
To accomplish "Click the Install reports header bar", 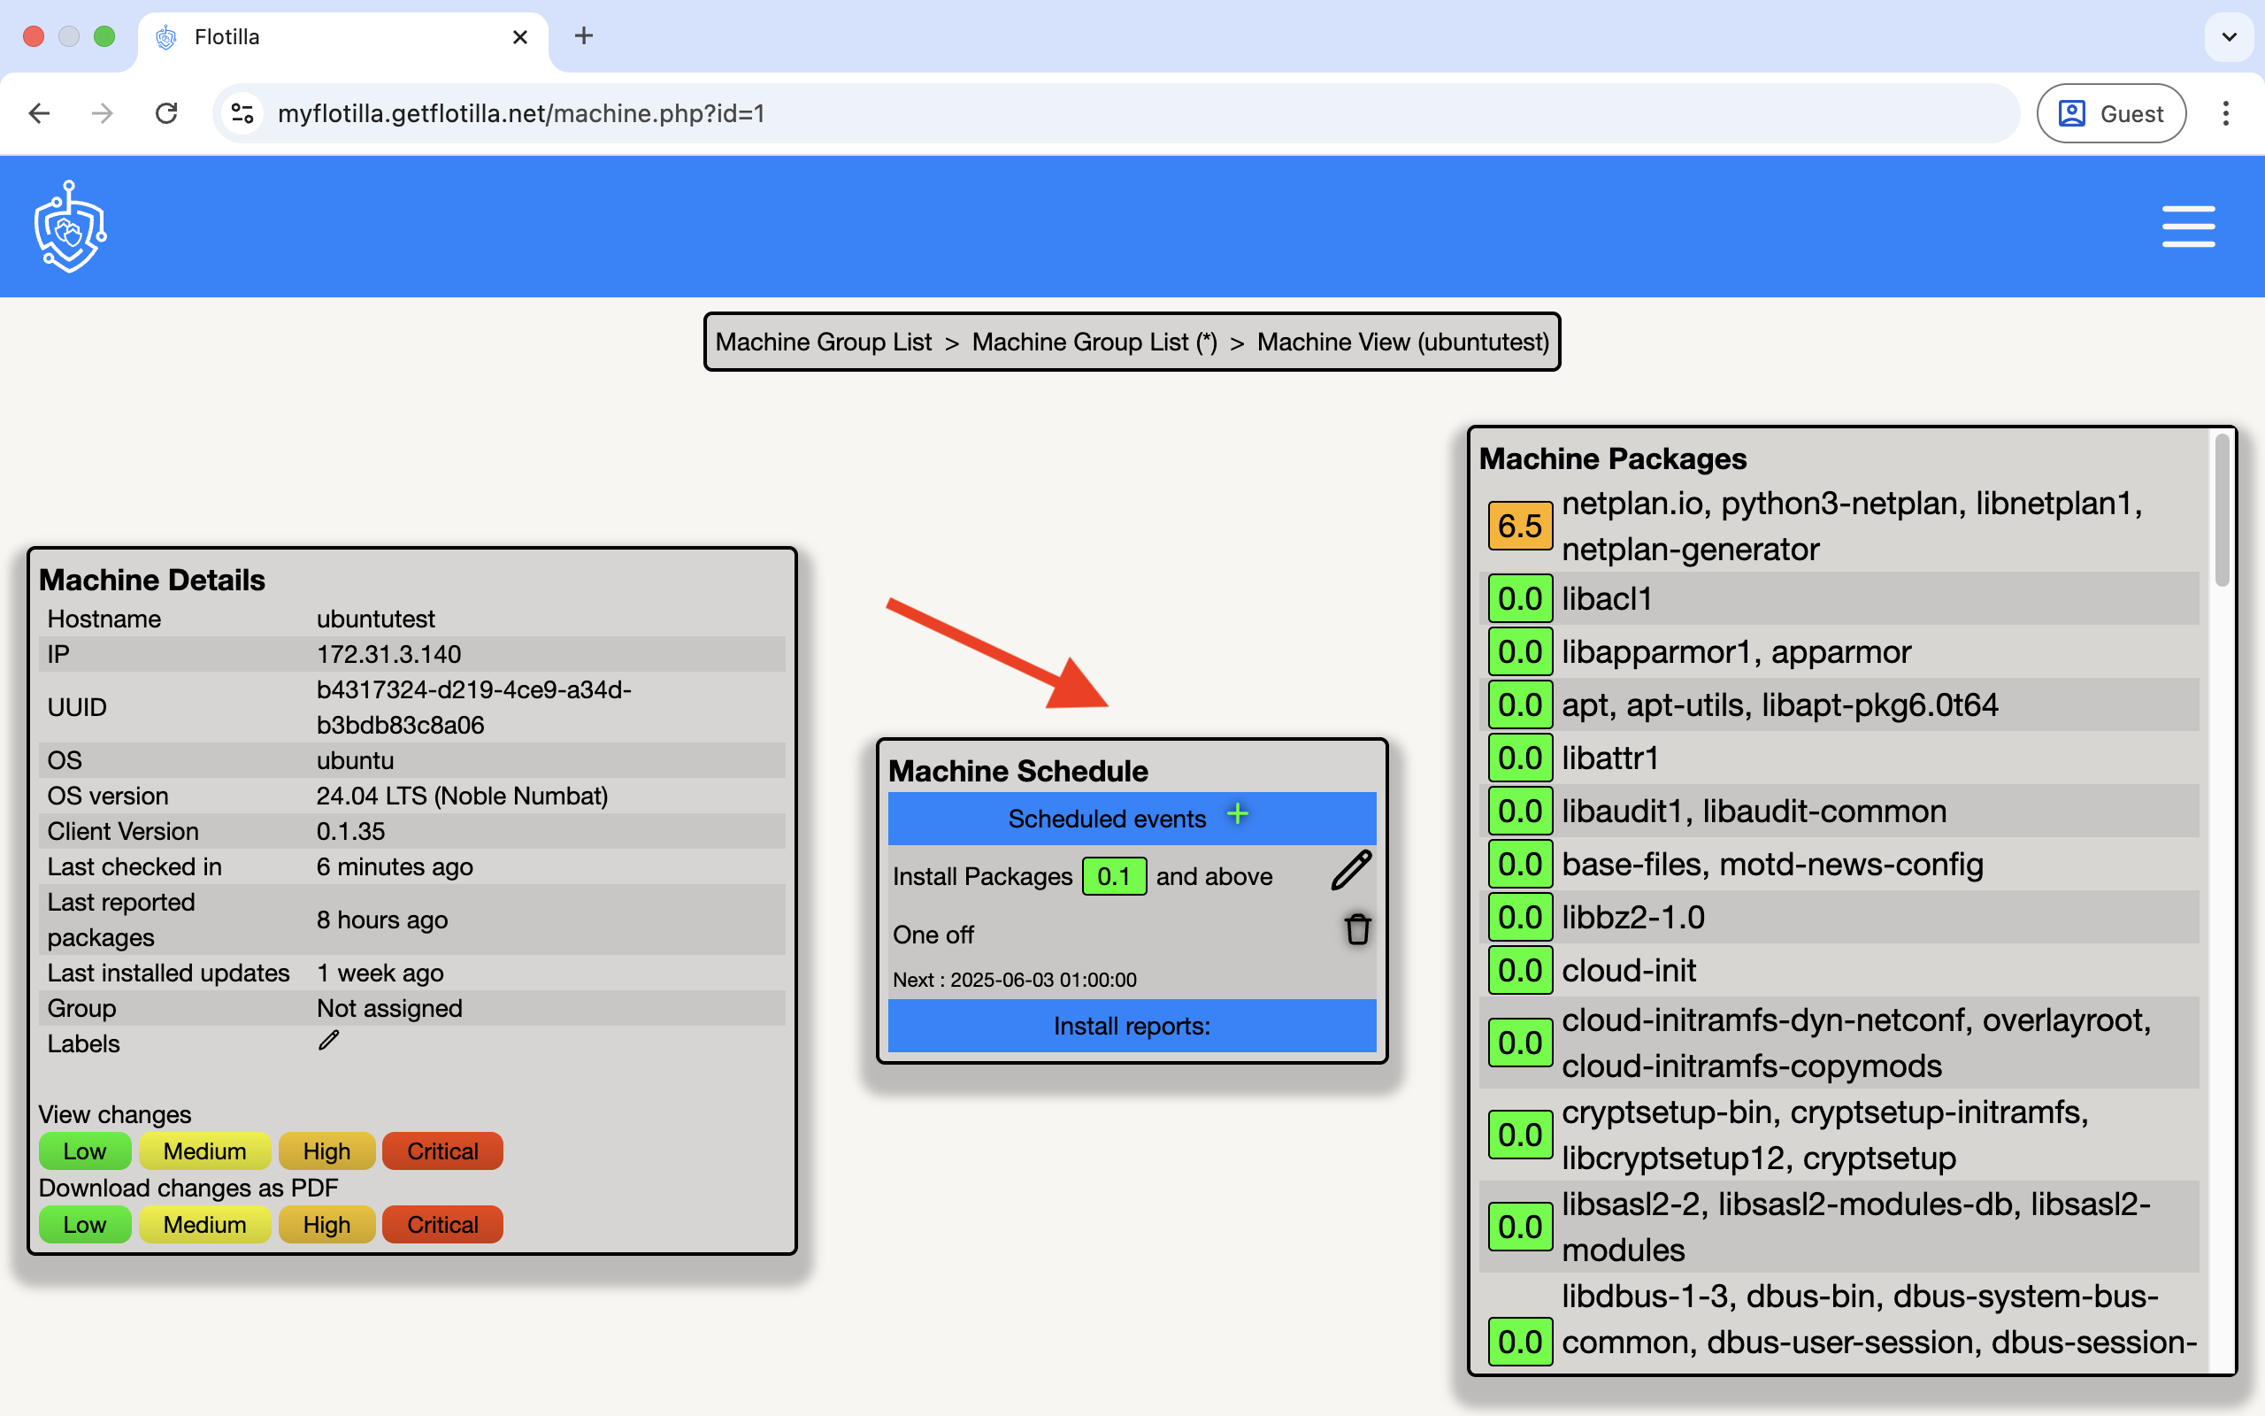I will click(1132, 1026).
